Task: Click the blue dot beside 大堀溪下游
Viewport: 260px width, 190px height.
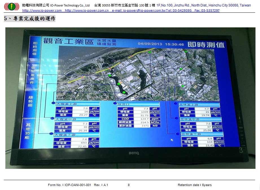Action: (51, 134)
